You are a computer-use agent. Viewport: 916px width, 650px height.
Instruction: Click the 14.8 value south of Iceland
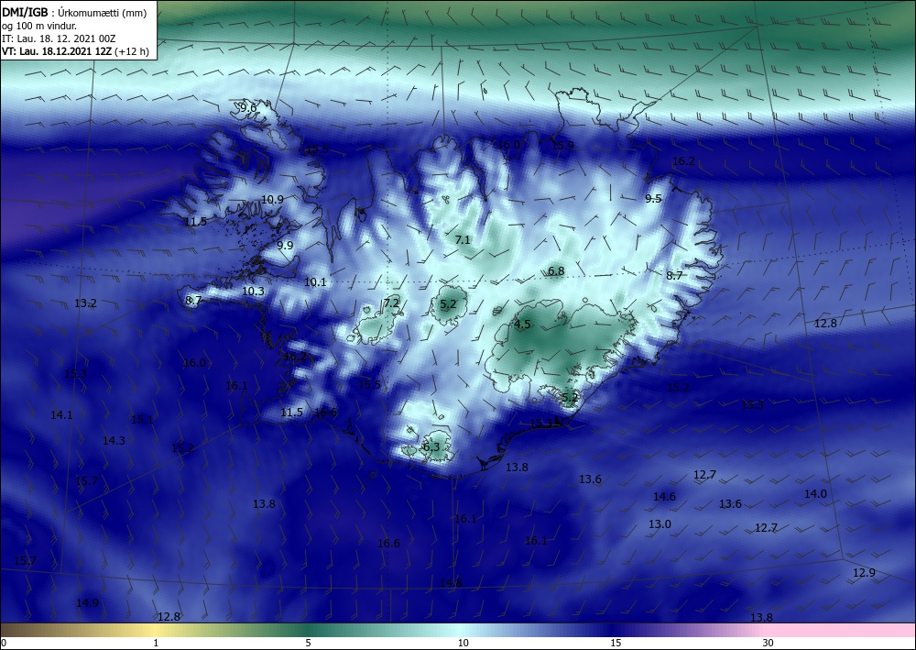click(x=451, y=583)
